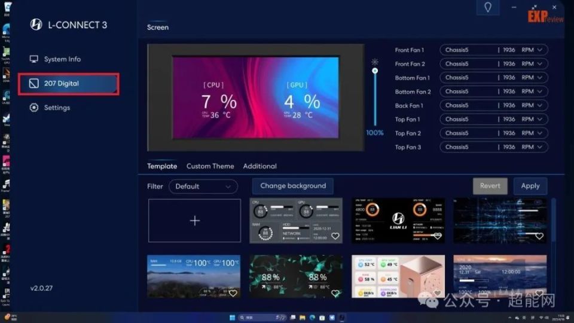Image resolution: width=574 pixels, height=323 pixels.
Task: Click the Revert button
Action: click(x=490, y=185)
